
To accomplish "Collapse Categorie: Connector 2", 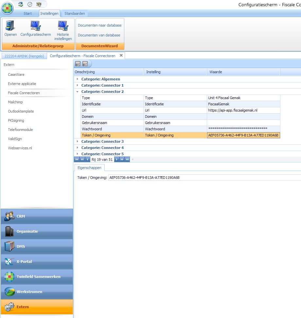I will (78, 92).
